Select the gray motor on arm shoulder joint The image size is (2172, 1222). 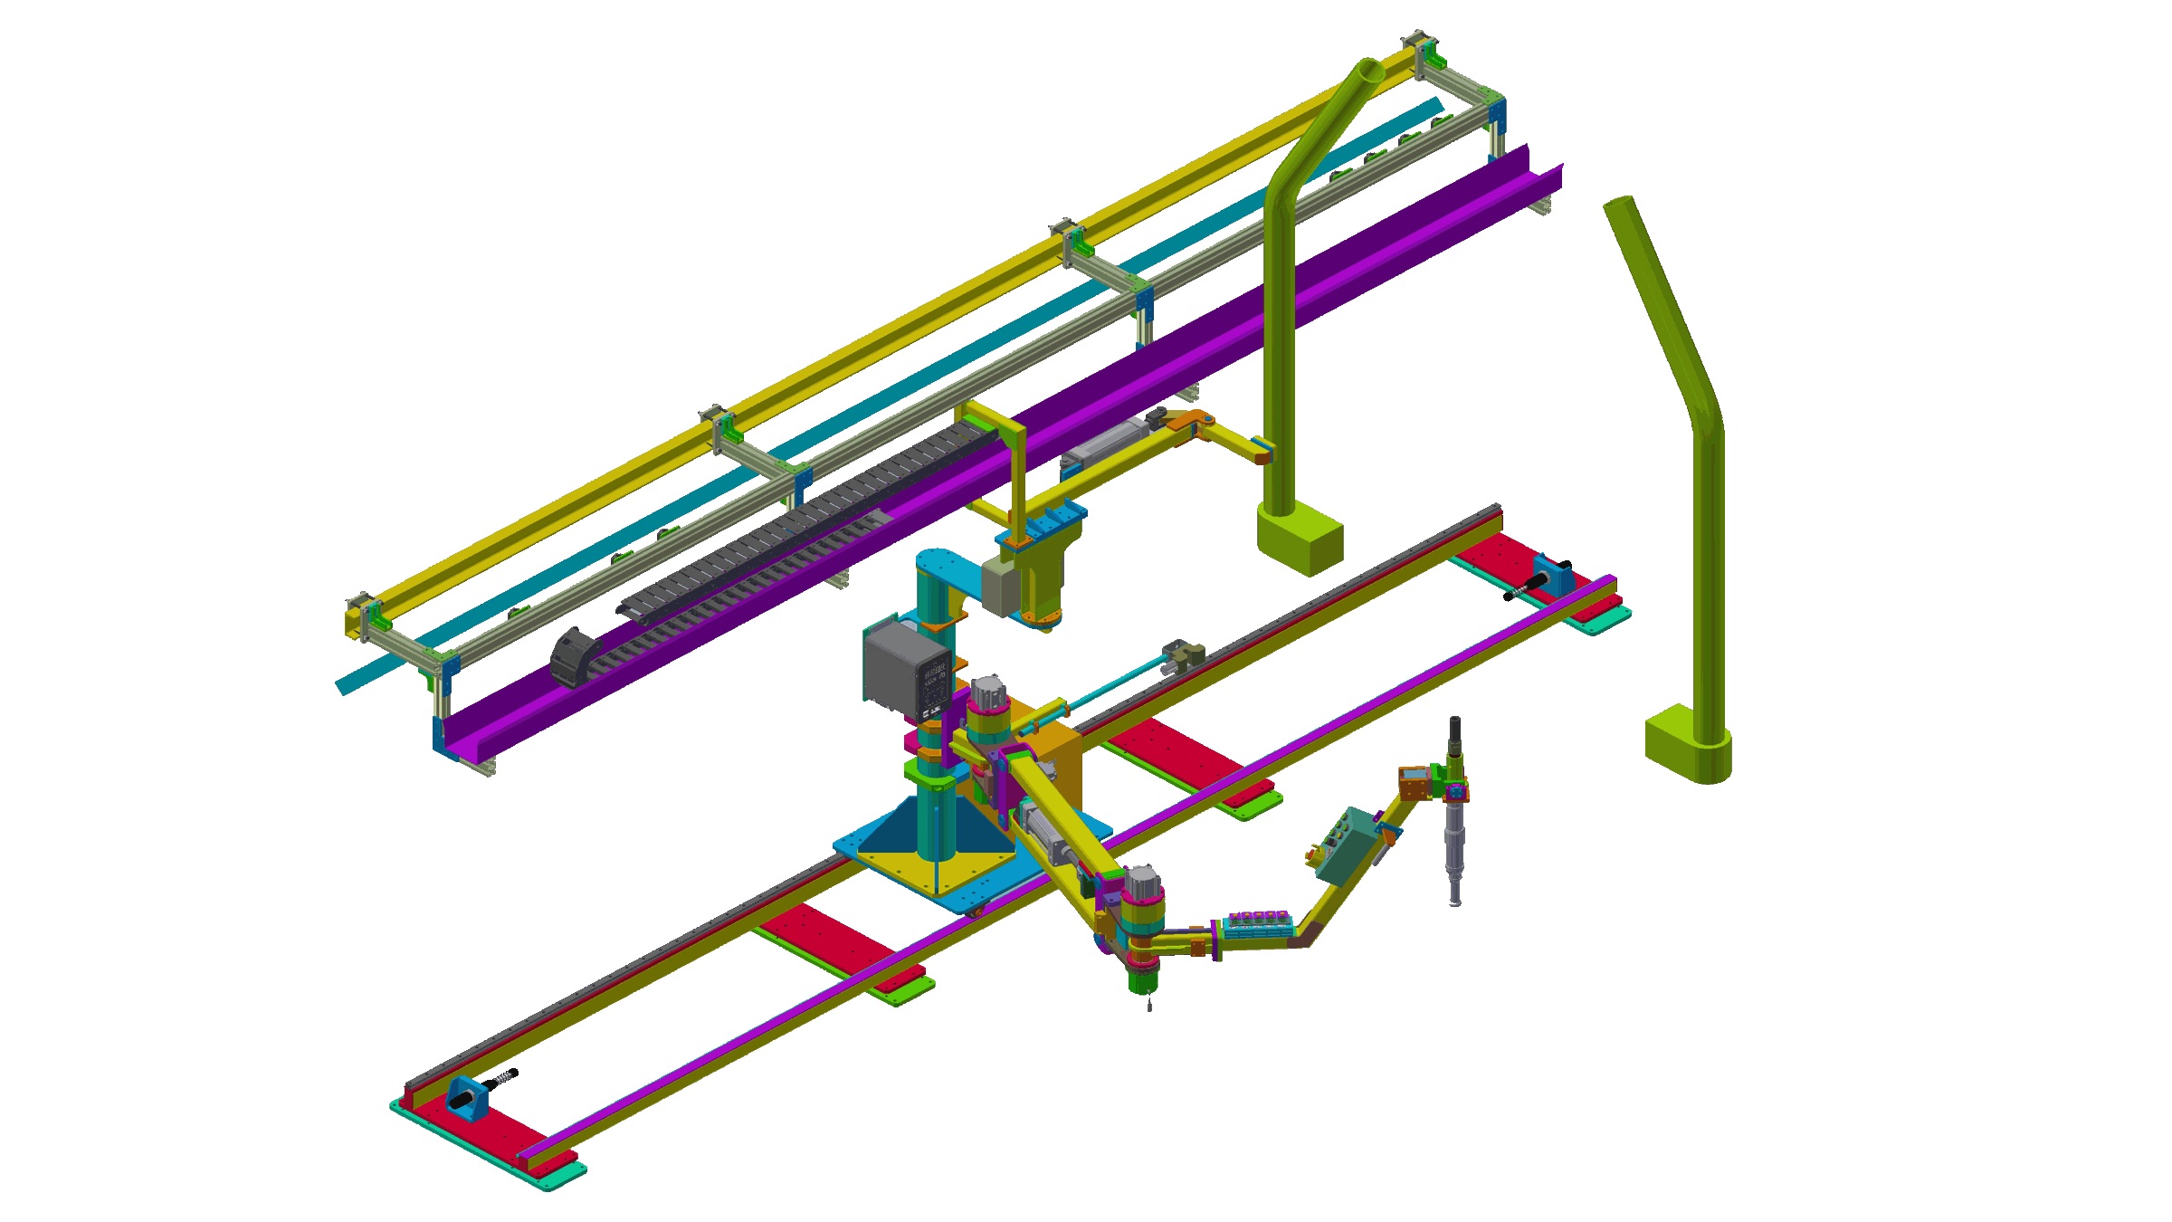988,694
